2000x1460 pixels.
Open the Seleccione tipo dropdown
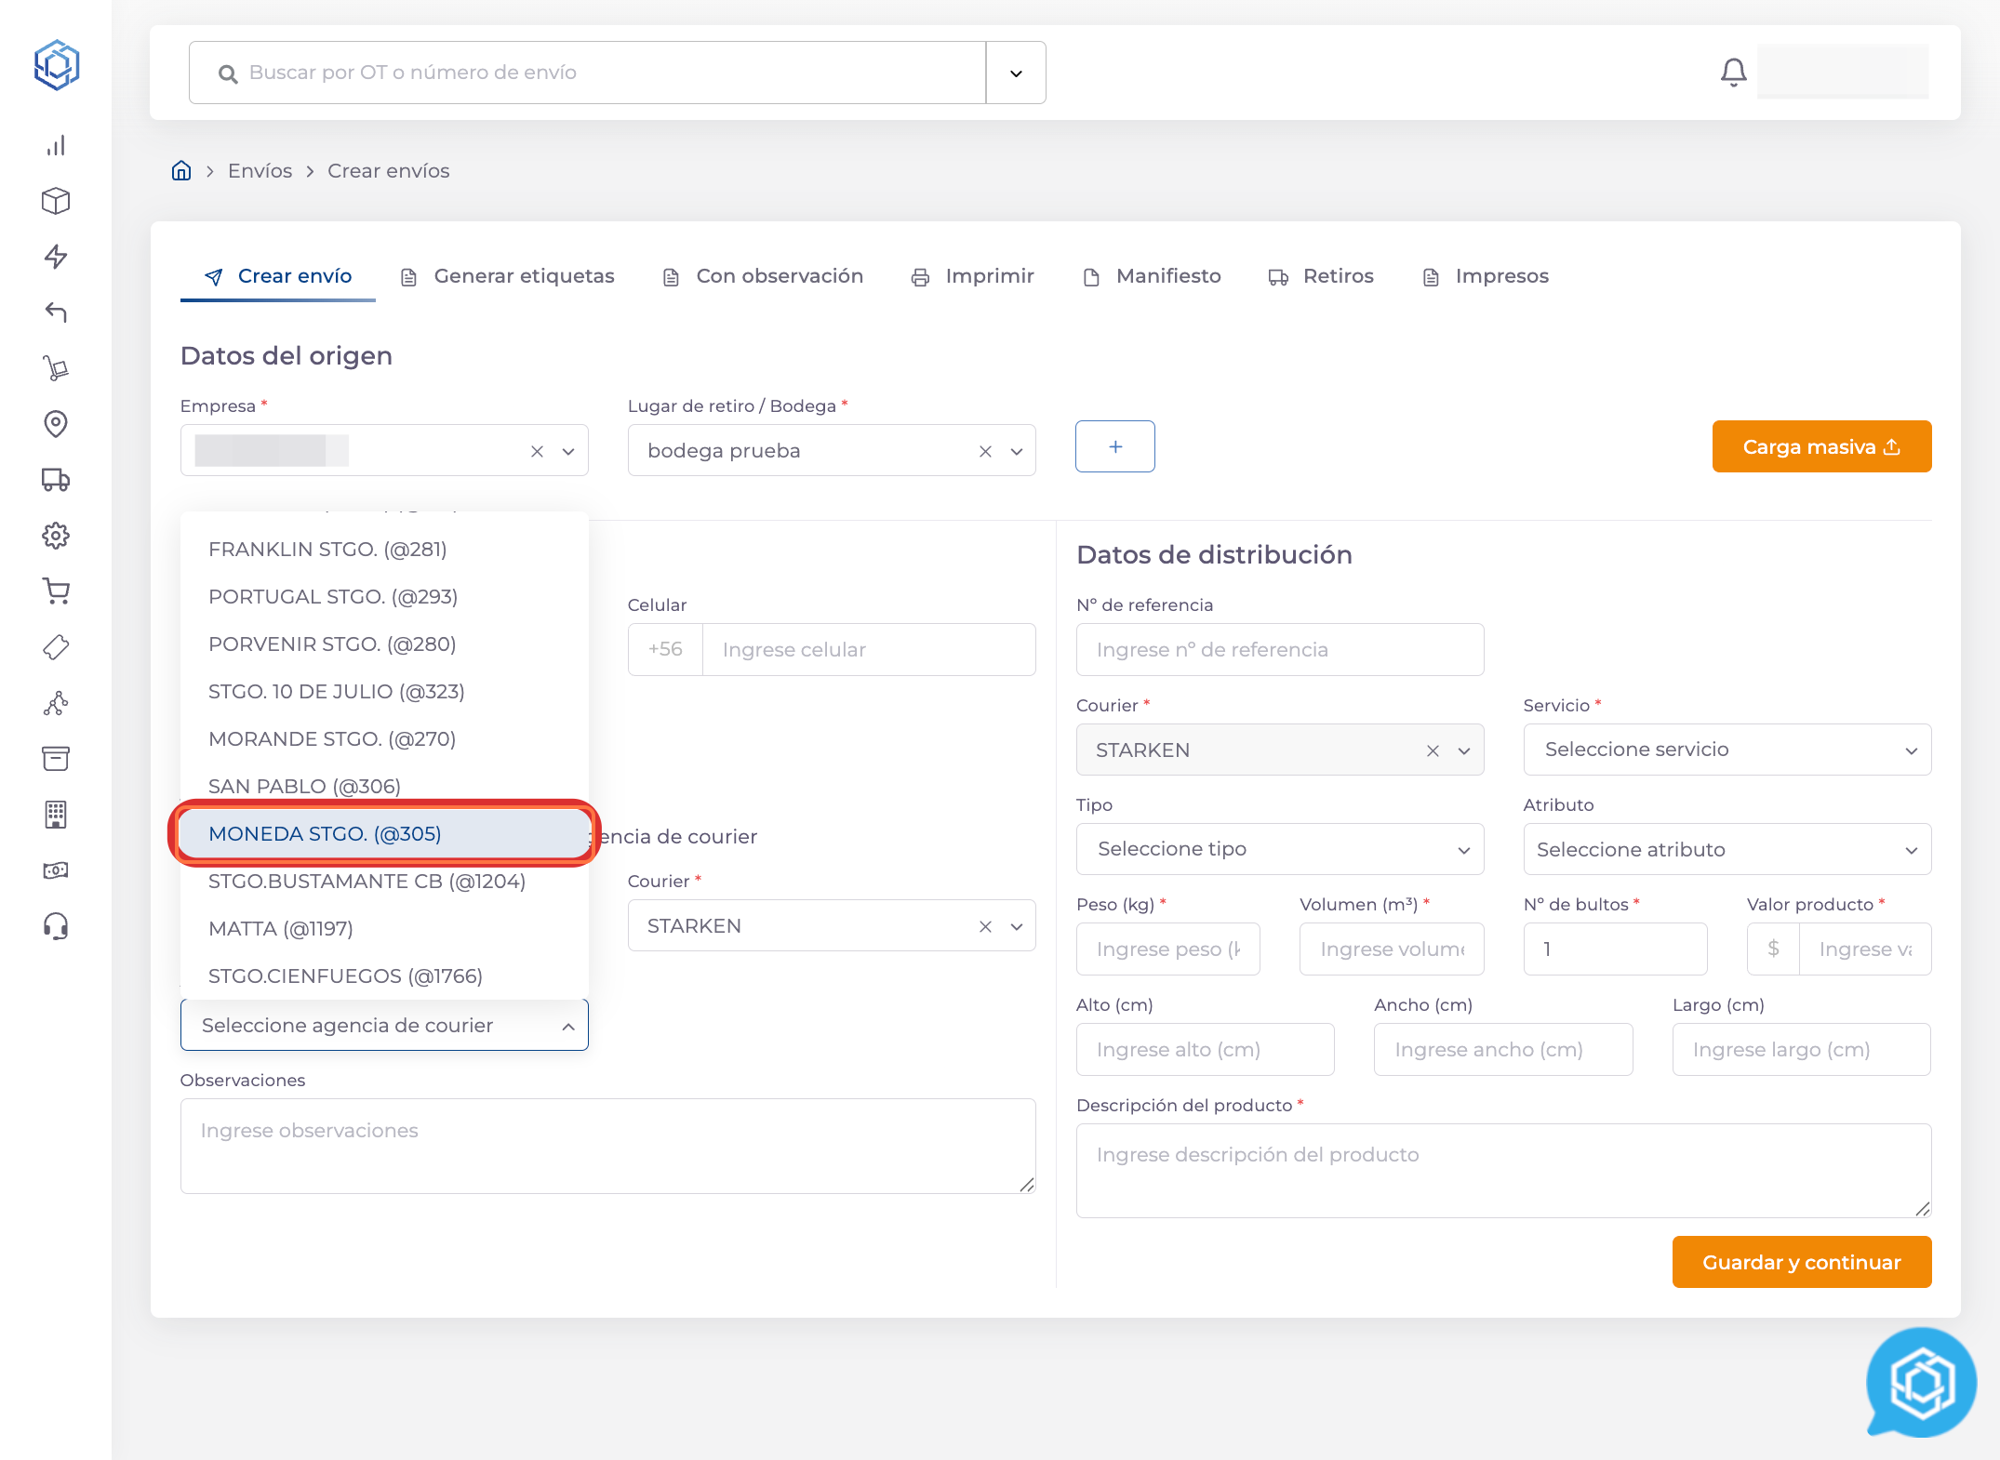click(1279, 849)
